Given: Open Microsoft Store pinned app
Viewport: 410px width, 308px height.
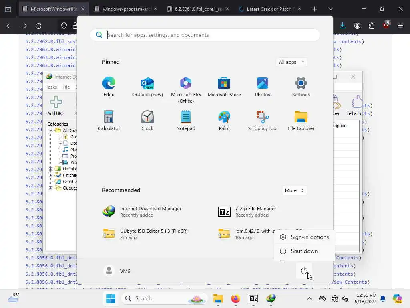Looking at the screenshot, I should (x=224, y=87).
